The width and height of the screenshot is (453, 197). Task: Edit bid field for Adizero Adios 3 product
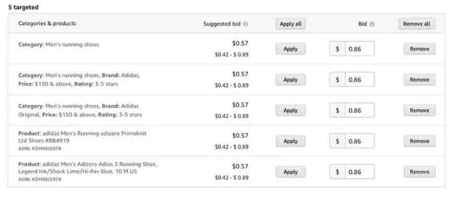pyautogui.click(x=360, y=172)
